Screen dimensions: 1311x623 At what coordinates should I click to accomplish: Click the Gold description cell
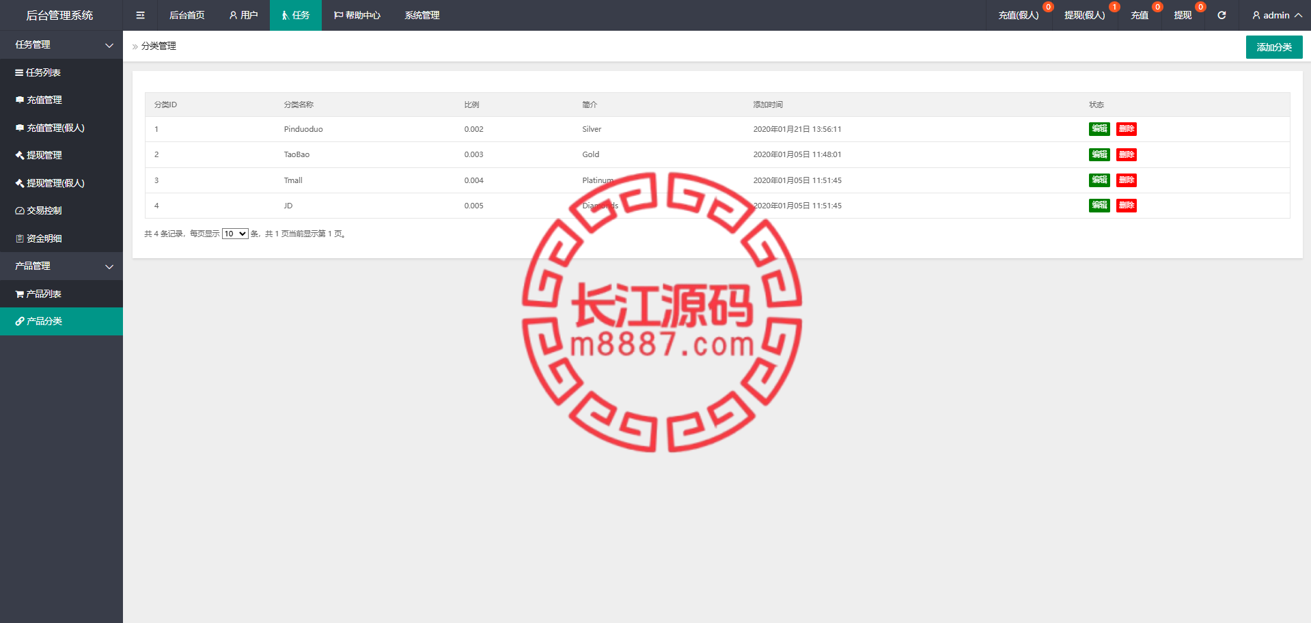(591, 154)
